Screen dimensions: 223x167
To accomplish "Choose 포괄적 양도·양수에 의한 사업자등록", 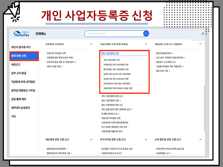I will point(117,74).
